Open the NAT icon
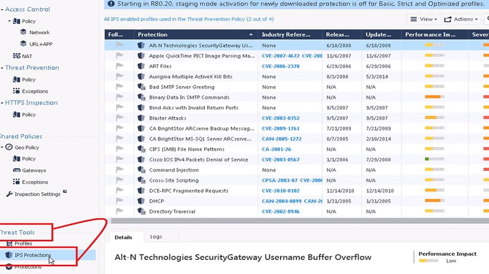The height and width of the screenshot is (274, 489). [17, 56]
